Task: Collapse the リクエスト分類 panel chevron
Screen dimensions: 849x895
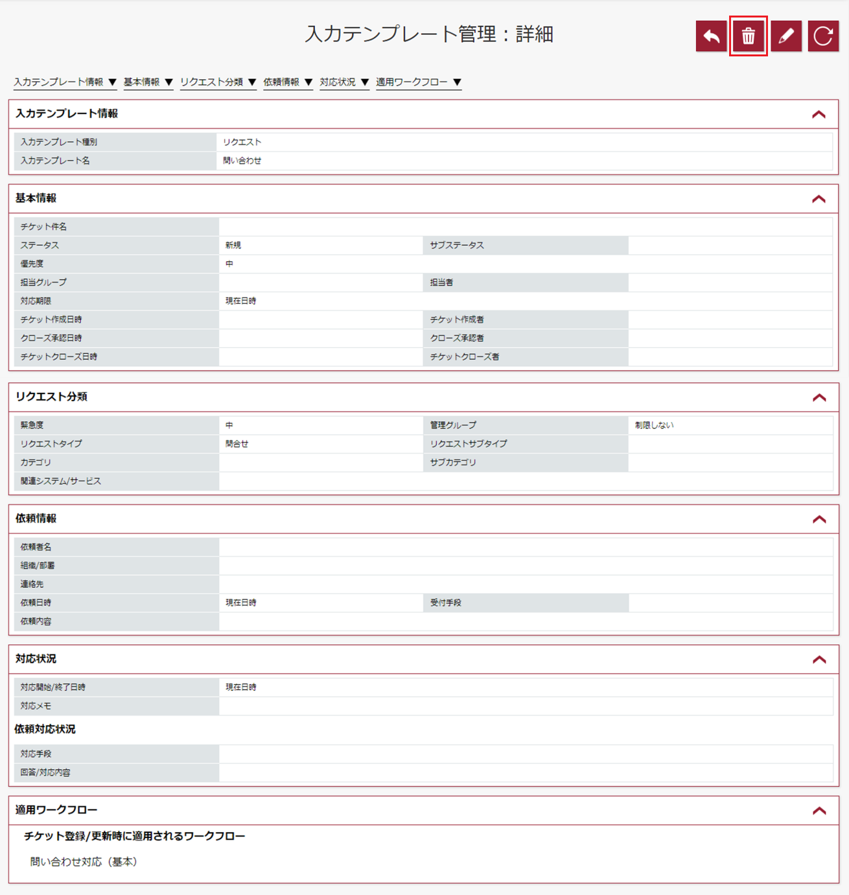Action: [819, 397]
